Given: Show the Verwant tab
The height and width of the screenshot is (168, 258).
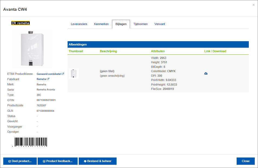Looking at the screenshot, I should point(160,24).
